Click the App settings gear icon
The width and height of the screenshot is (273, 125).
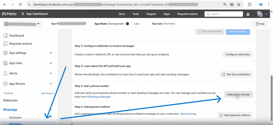pos(5,53)
